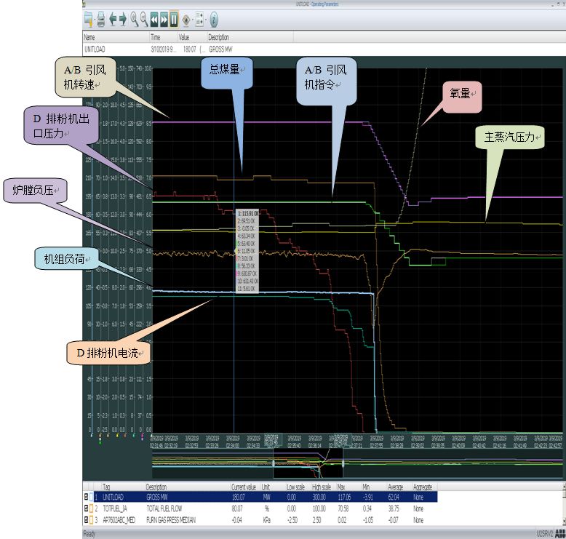Select the TOTFUEL_IA tag row
Viewport: 566px width, 539px height.
click(x=260, y=508)
